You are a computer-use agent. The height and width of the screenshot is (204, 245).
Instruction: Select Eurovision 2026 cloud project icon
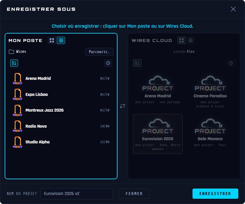[x=158, y=126]
